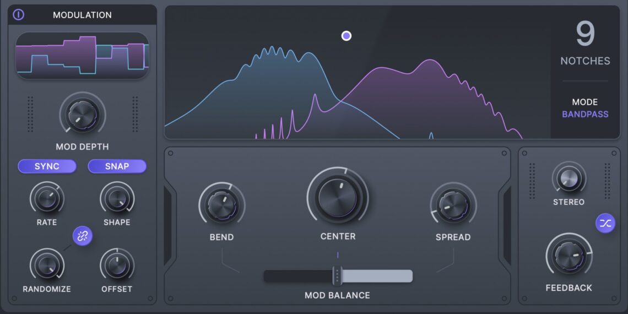Click the OFFSET knob
628x314 pixels.
117,265
